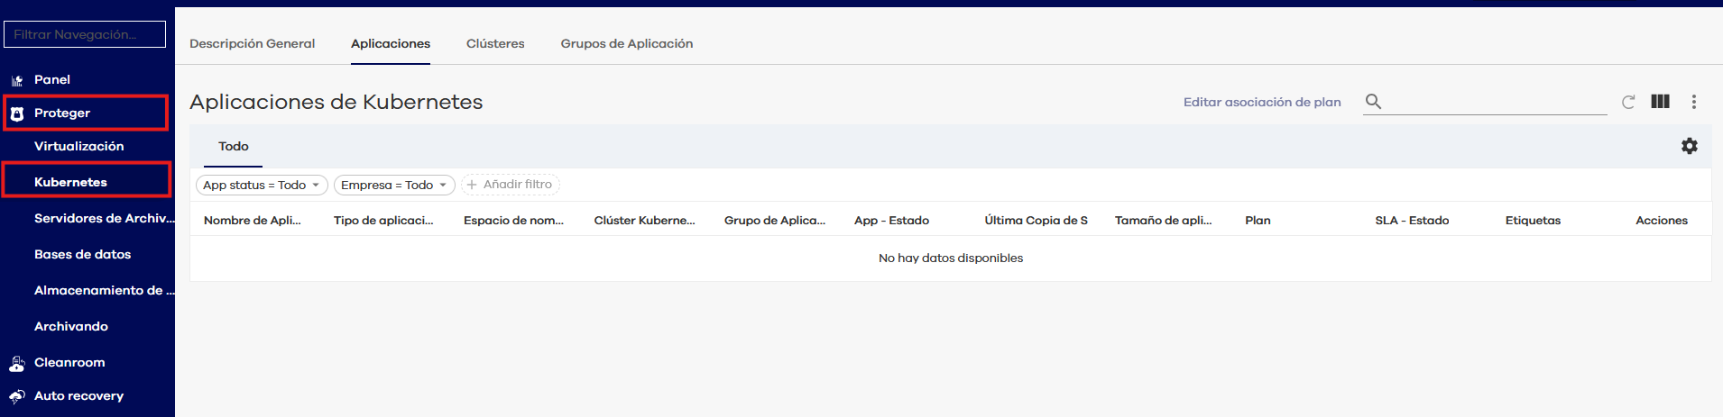Open the vertical three-dot more menu
The width and height of the screenshot is (1723, 417).
coord(1694,102)
